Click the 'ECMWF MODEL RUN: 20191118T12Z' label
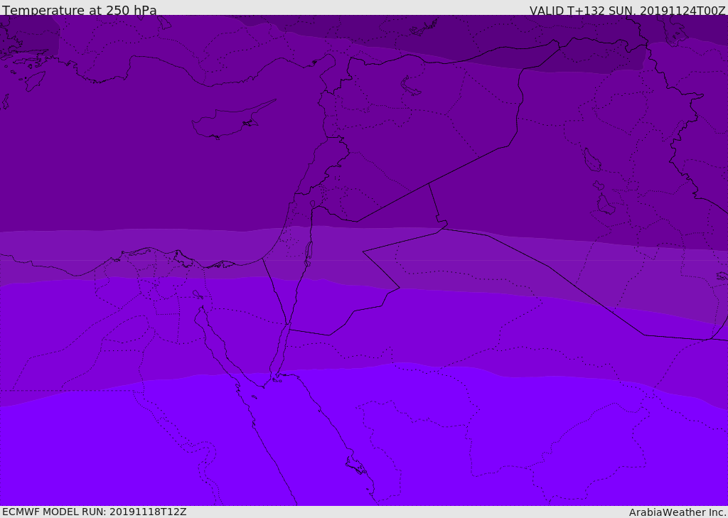Viewport: 728px width, 518px height. coord(95,512)
